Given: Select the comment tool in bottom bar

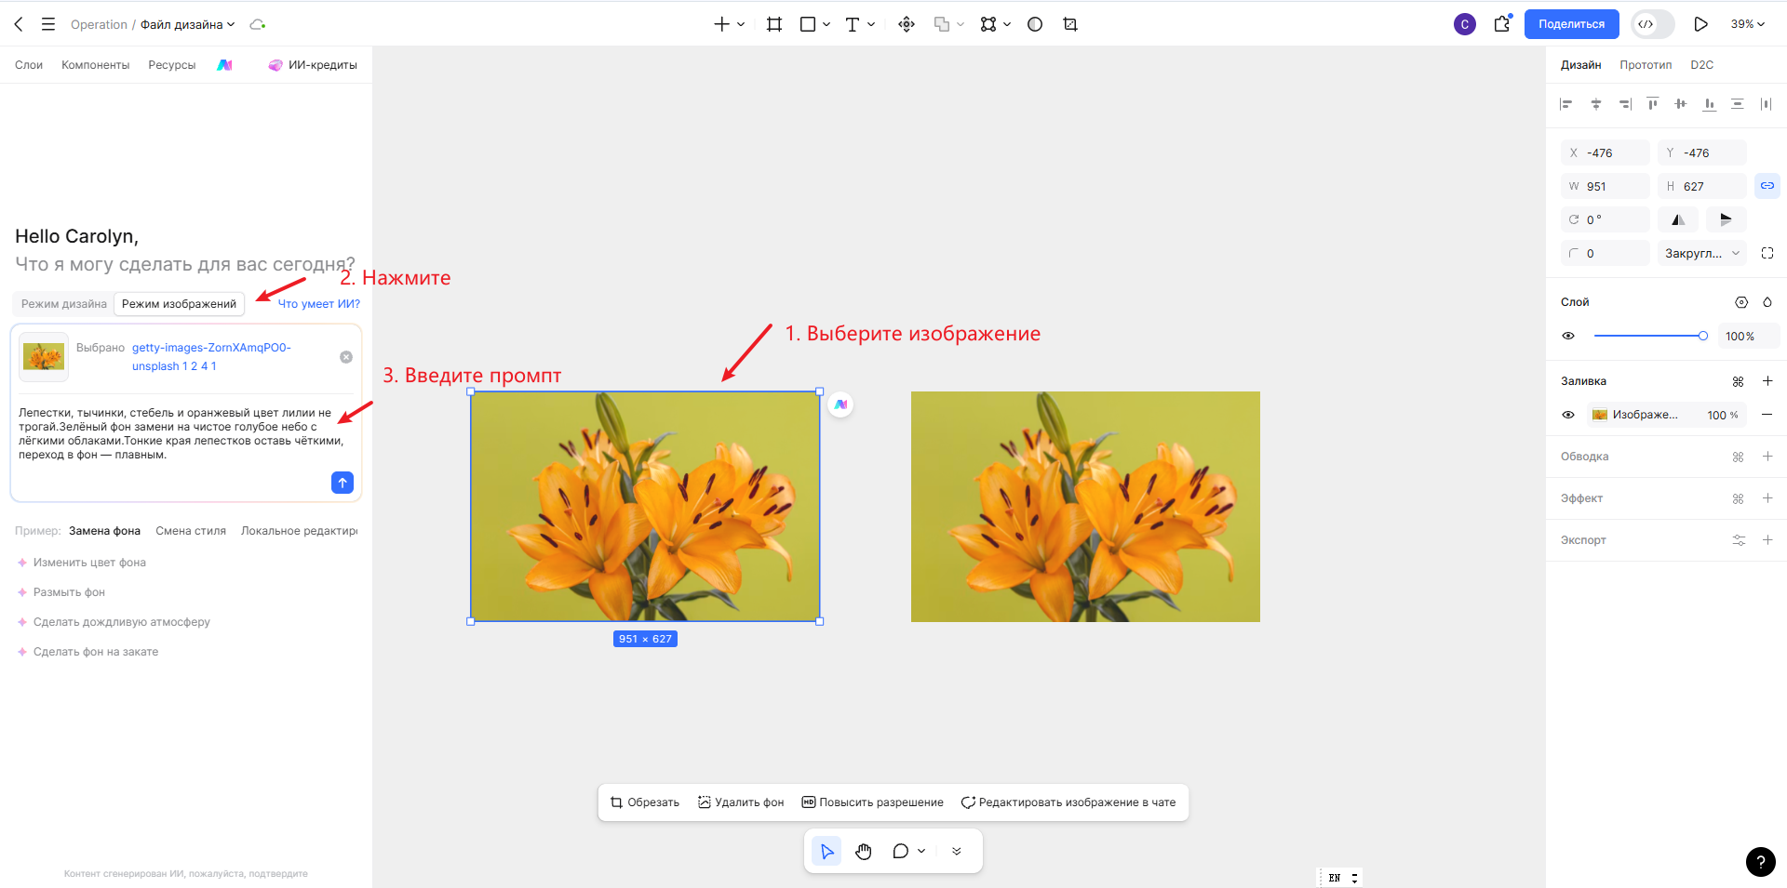Looking at the screenshot, I should (900, 852).
